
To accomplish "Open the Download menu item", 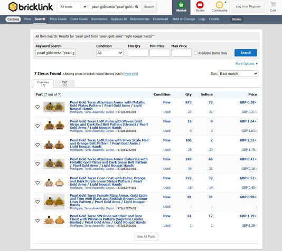I will pyautogui.click(x=161, y=19).
